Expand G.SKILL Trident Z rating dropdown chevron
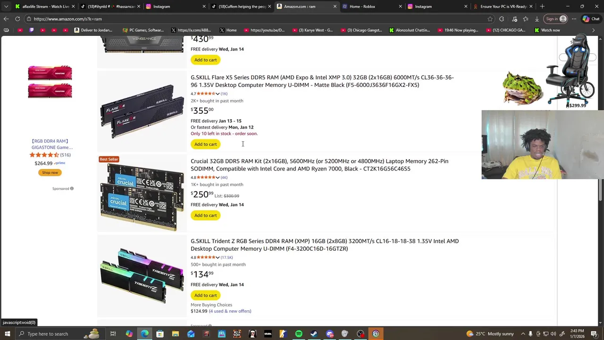This screenshot has height=340, width=604. pos(218,257)
